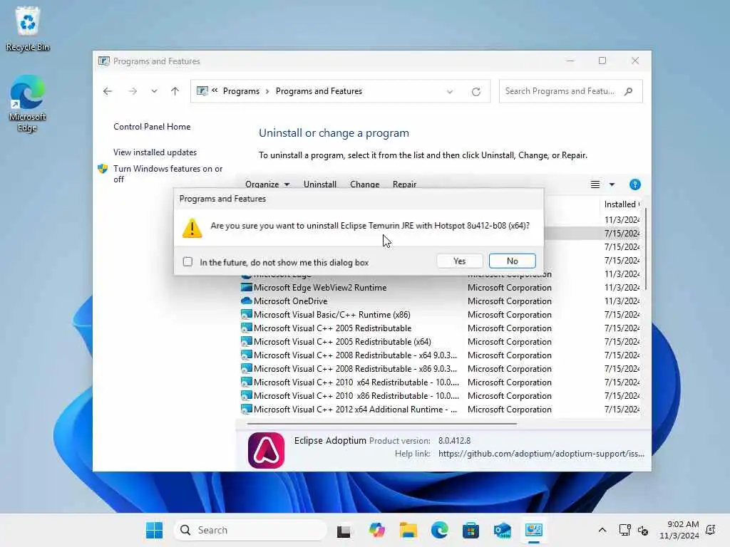Open the Organize dropdown menu
The width and height of the screenshot is (730, 547).
tap(267, 184)
